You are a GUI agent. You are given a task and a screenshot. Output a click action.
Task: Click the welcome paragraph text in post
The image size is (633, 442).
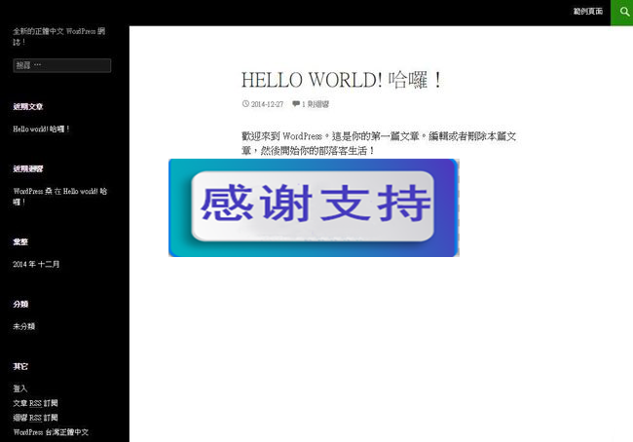click(x=379, y=143)
